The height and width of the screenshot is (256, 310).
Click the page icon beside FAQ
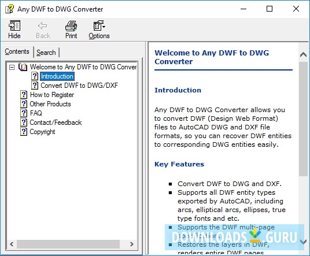coord(24,113)
